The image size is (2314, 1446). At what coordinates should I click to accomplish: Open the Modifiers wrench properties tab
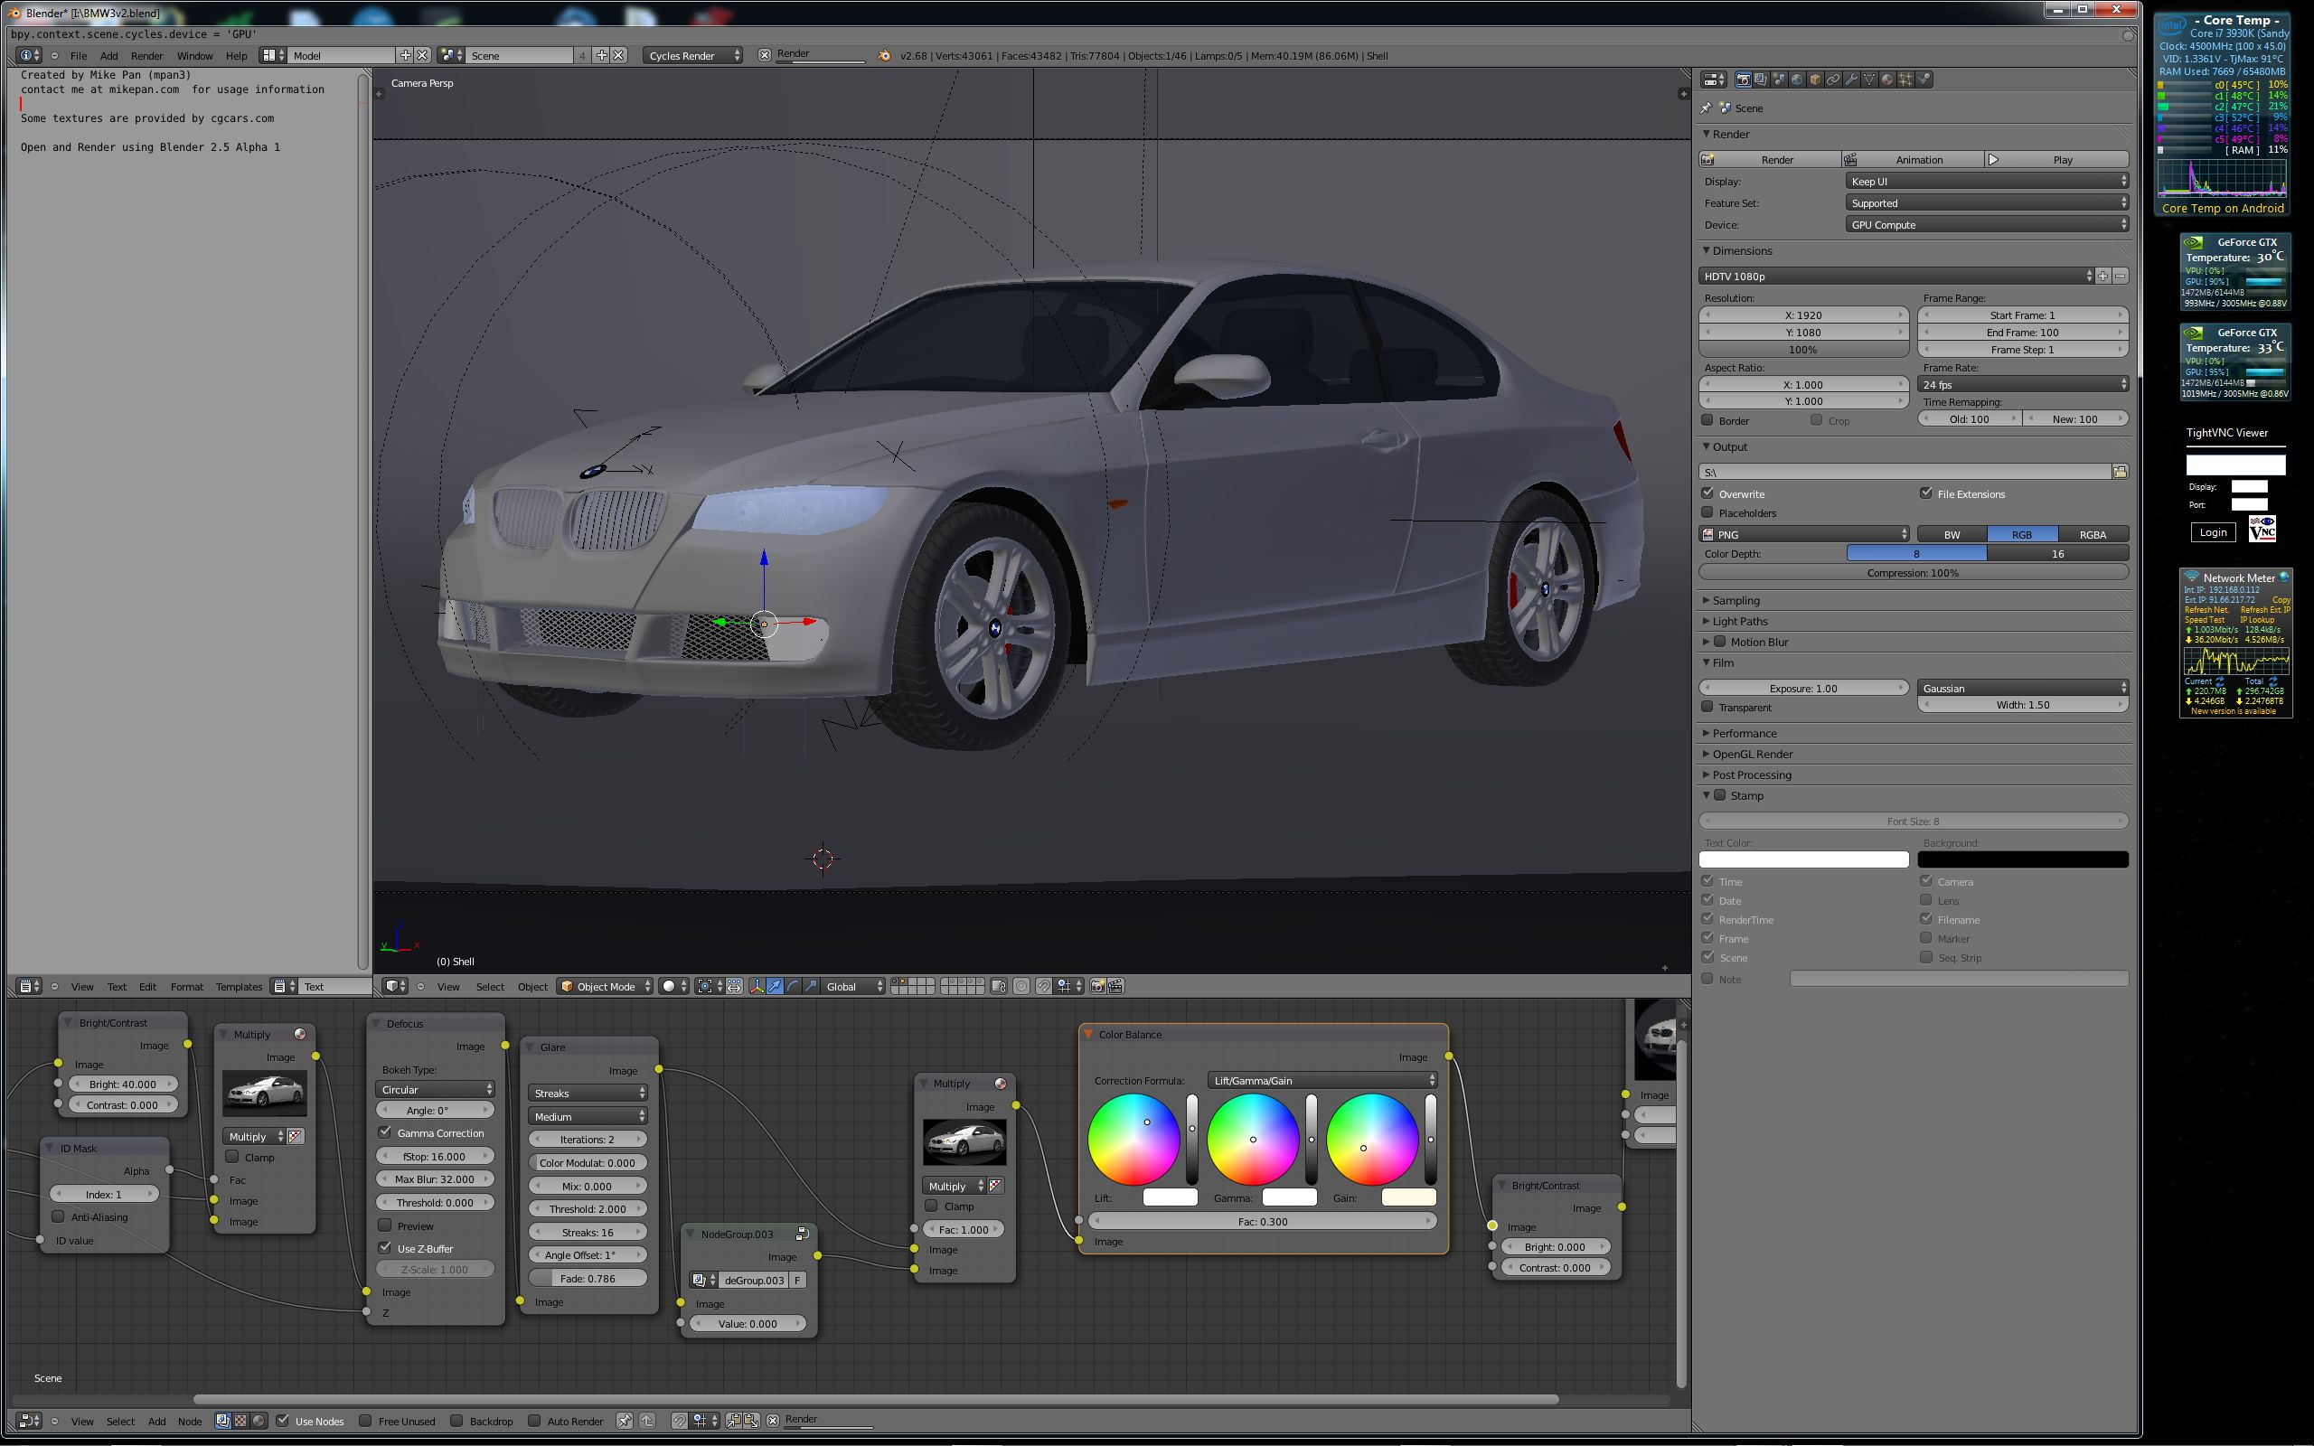pyautogui.click(x=1852, y=80)
